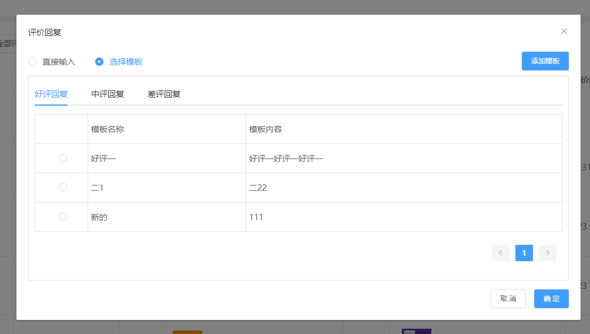The width and height of the screenshot is (590, 334).
Task: Click the template content cell 二22
Action: pos(258,188)
